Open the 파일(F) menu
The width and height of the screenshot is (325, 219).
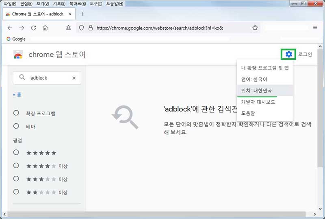(x=10, y=4)
